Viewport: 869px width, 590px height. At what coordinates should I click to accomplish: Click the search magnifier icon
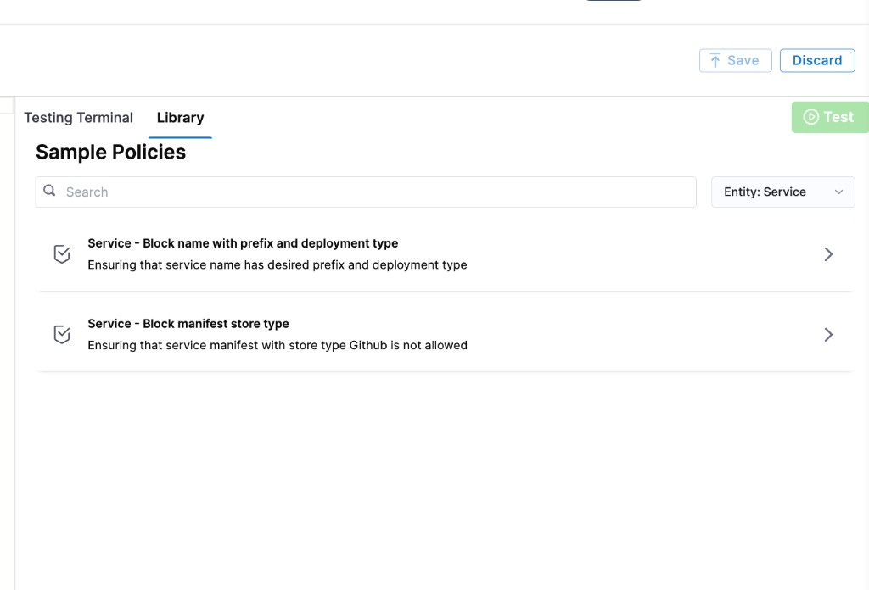(x=49, y=192)
